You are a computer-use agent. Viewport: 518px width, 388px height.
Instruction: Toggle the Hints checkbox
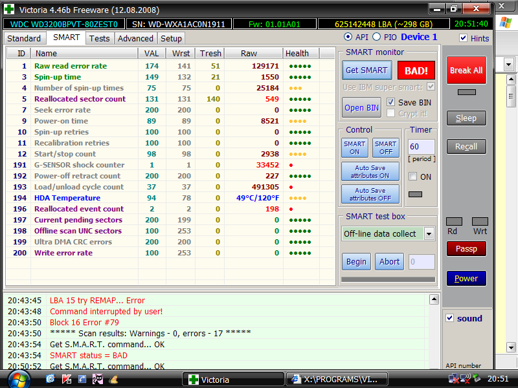(463, 38)
